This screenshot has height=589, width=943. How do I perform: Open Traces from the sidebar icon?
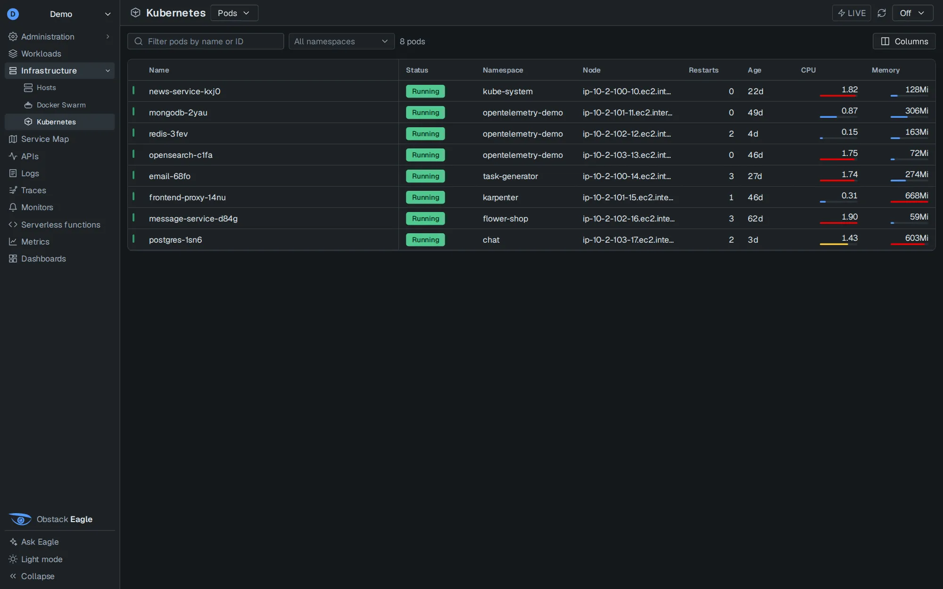(13, 190)
